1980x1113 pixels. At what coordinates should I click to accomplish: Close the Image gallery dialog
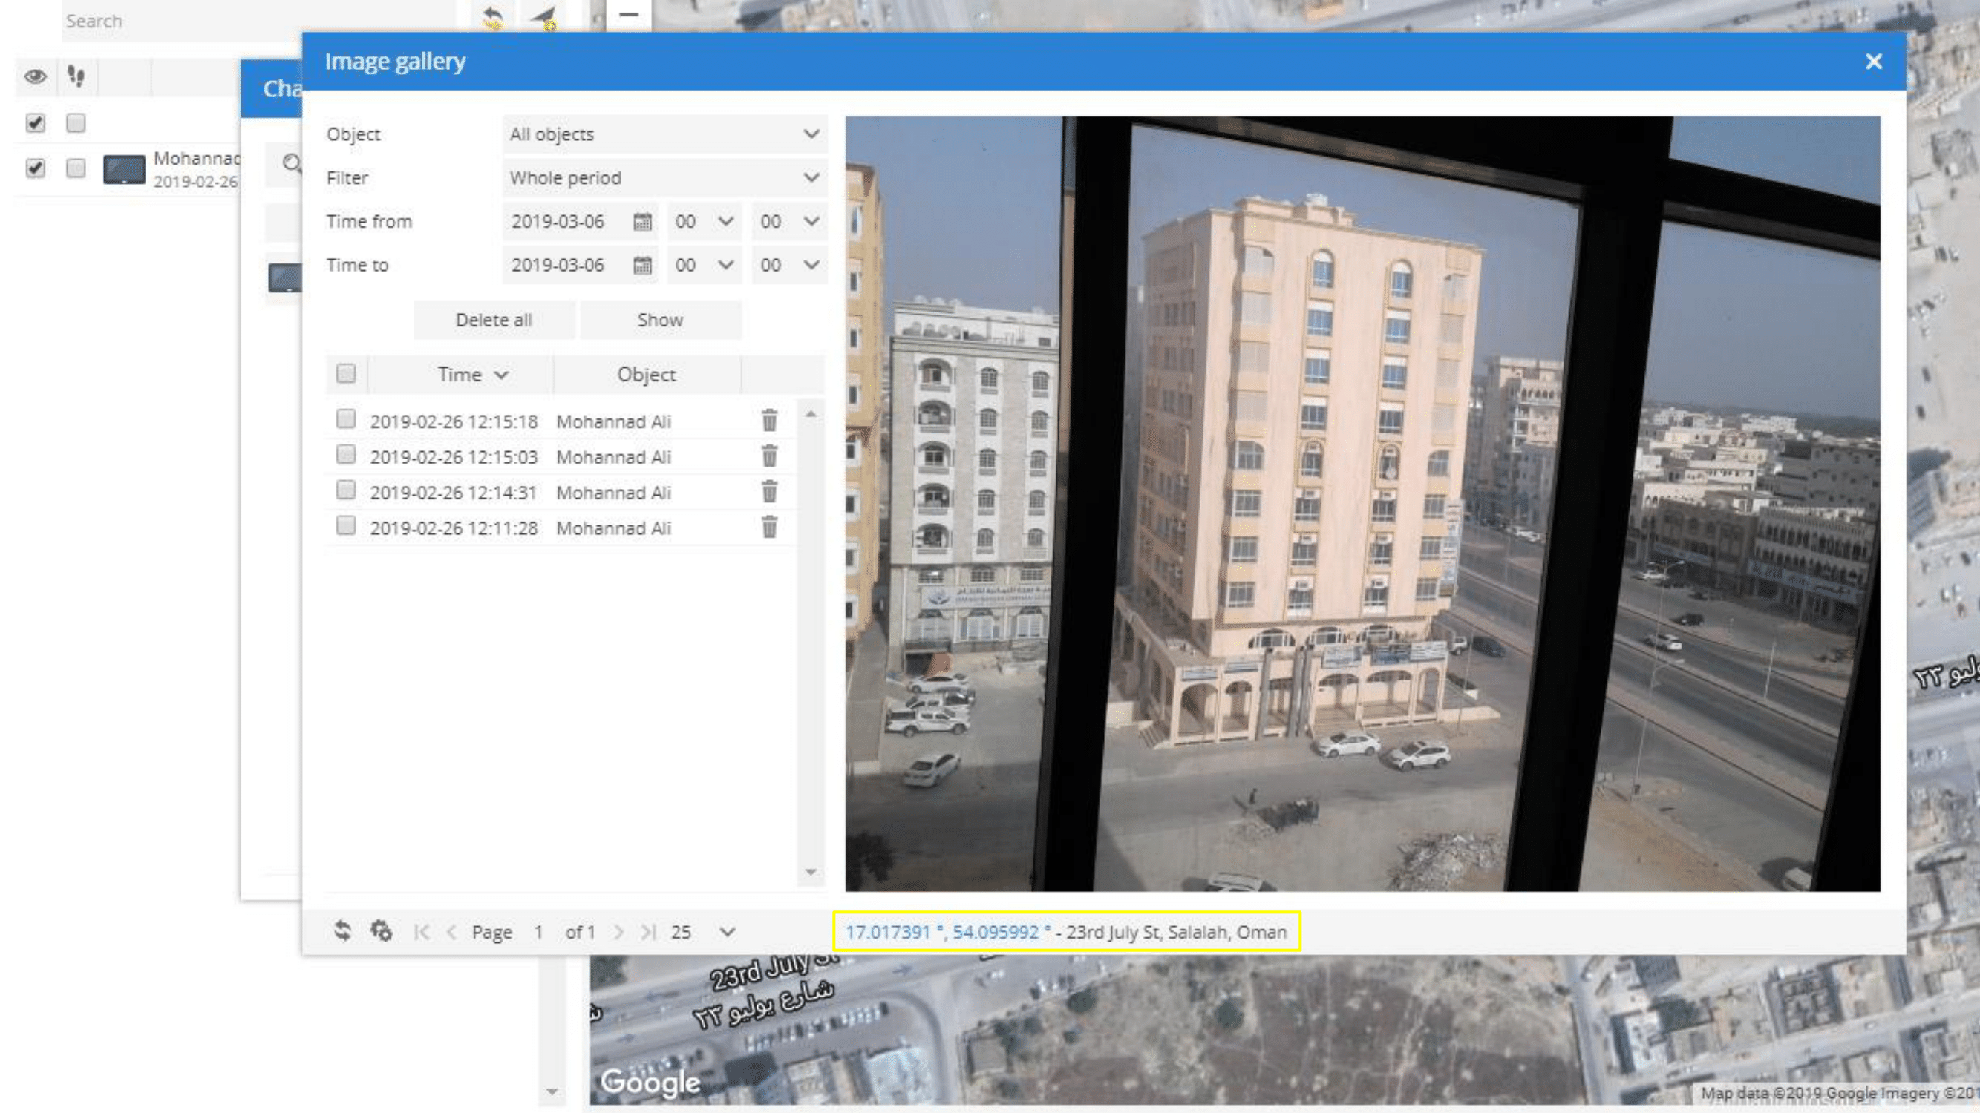[1873, 62]
